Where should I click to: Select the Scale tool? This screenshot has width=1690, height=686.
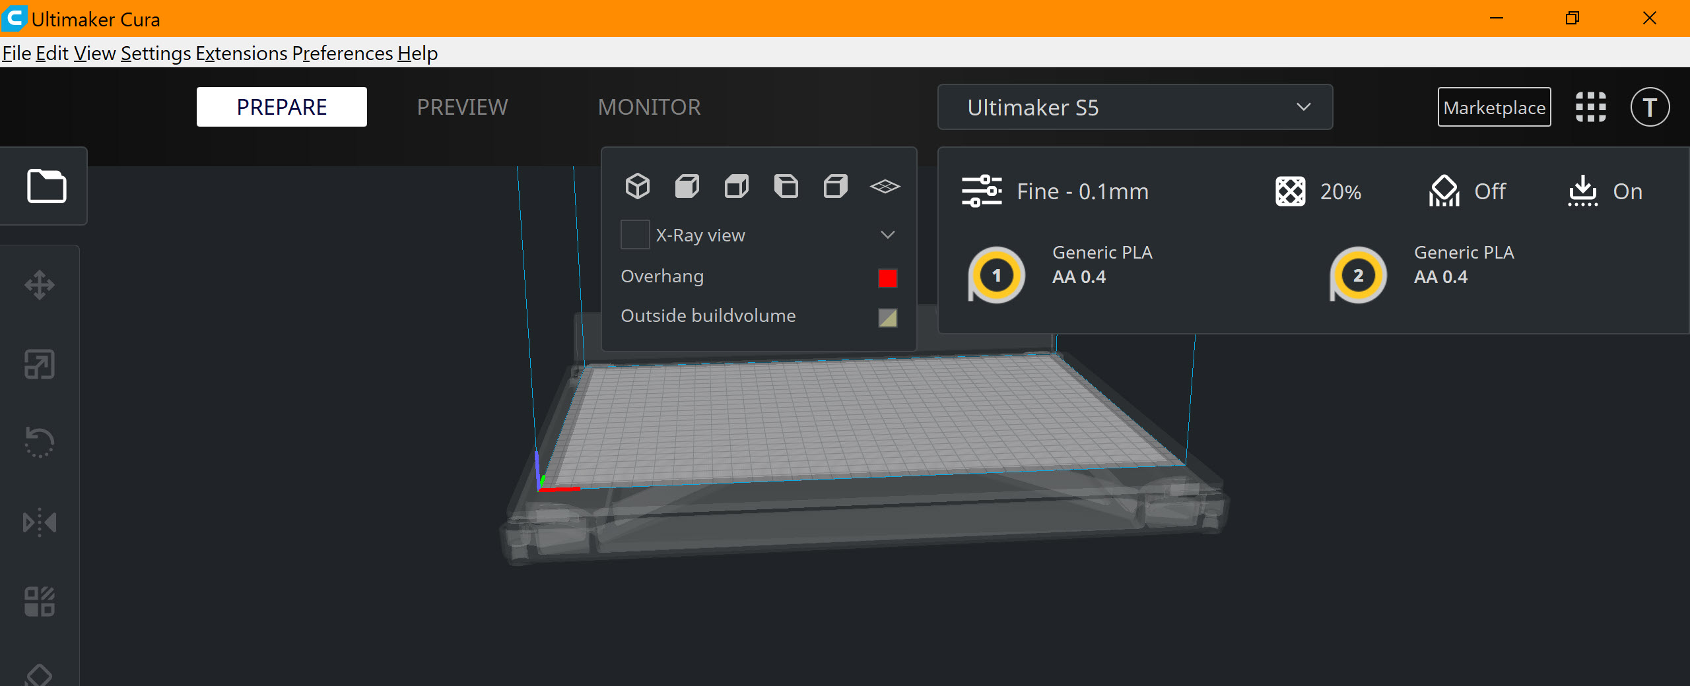[x=39, y=364]
